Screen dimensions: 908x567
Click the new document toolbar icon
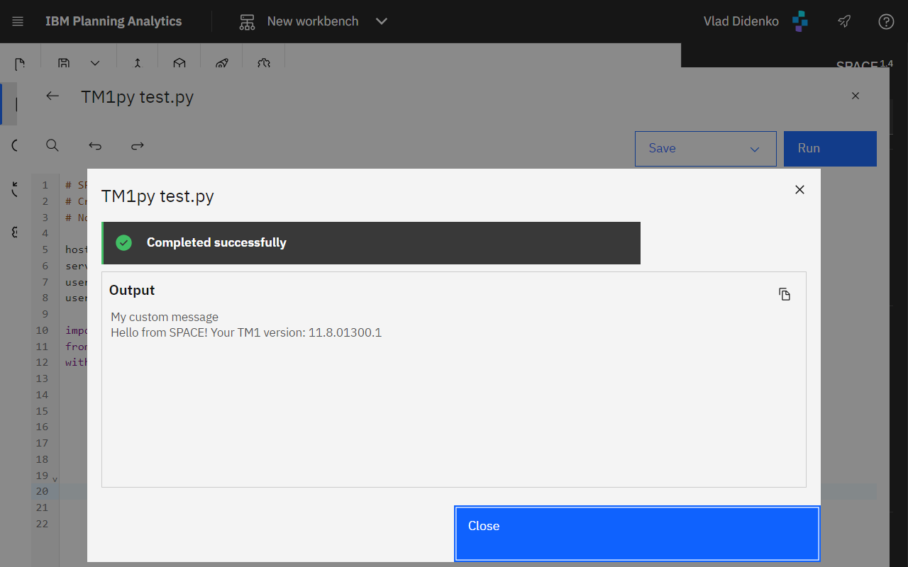pyautogui.click(x=21, y=63)
